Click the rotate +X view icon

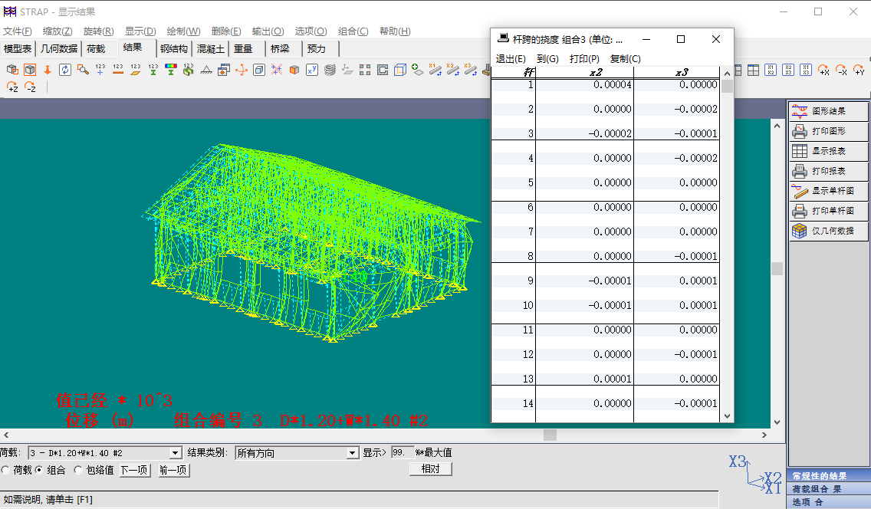point(824,70)
